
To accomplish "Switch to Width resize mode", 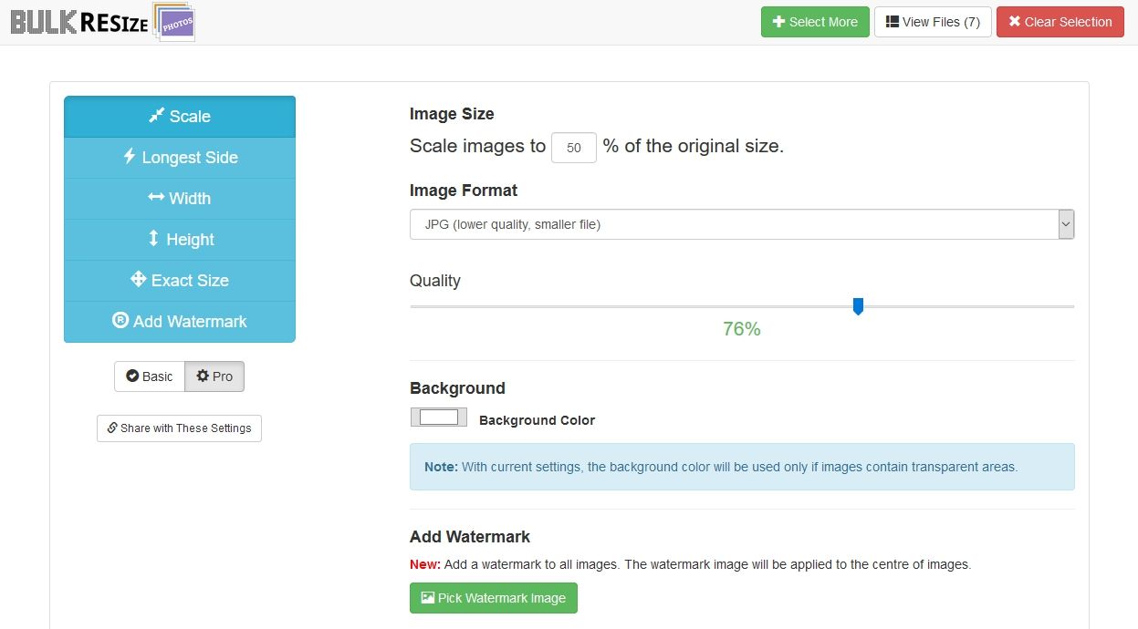I will click(x=180, y=199).
